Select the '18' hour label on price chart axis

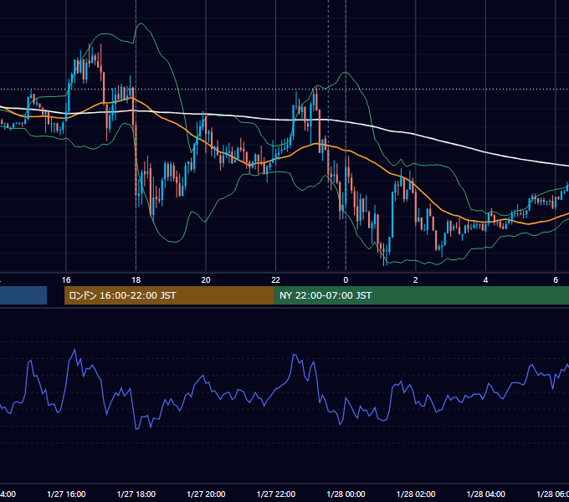[x=136, y=280]
